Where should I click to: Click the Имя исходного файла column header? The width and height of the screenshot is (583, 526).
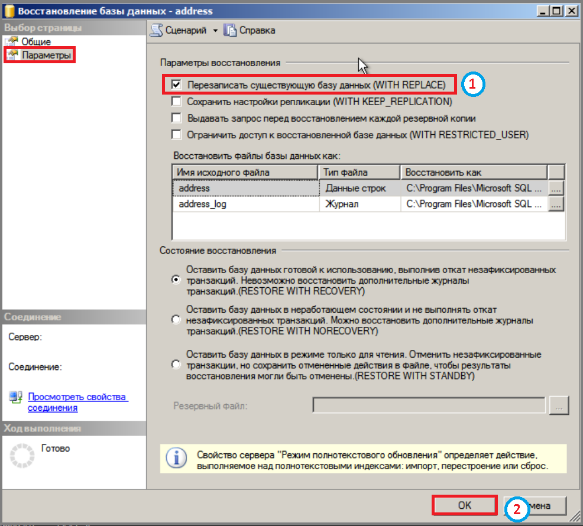245,173
